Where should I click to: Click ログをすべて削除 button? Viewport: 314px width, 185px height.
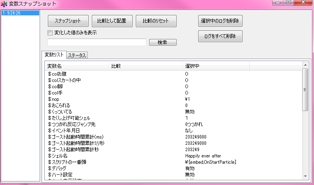tap(220, 36)
